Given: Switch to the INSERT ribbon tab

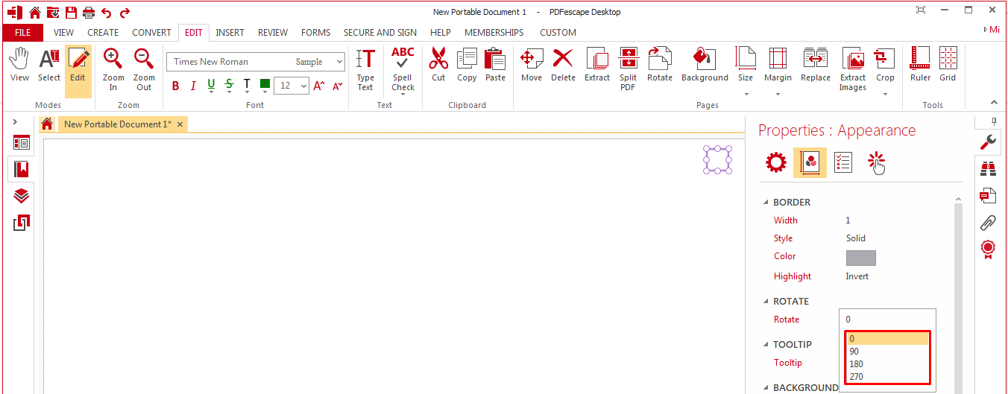Looking at the screenshot, I should [230, 32].
